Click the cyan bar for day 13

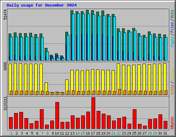coord(73,37)
